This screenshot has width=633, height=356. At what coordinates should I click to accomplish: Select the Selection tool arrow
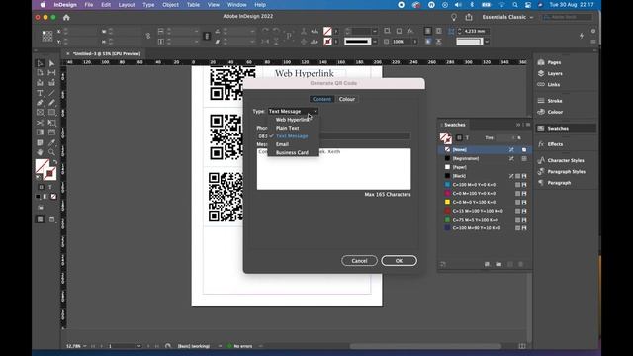[x=40, y=63]
